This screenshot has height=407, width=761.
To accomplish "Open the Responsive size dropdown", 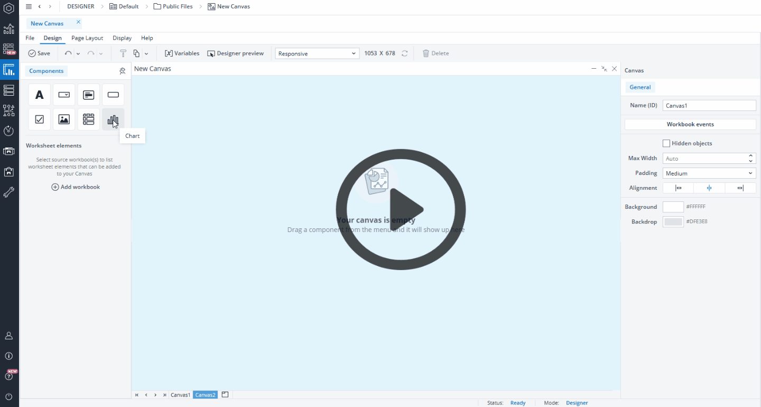I will point(317,53).
